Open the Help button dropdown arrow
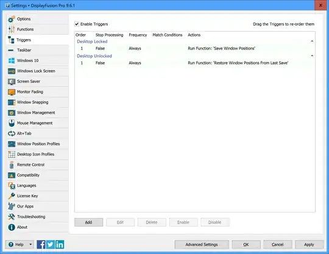The width and height of the screenshot is (329, 254). tap(30, 245)
